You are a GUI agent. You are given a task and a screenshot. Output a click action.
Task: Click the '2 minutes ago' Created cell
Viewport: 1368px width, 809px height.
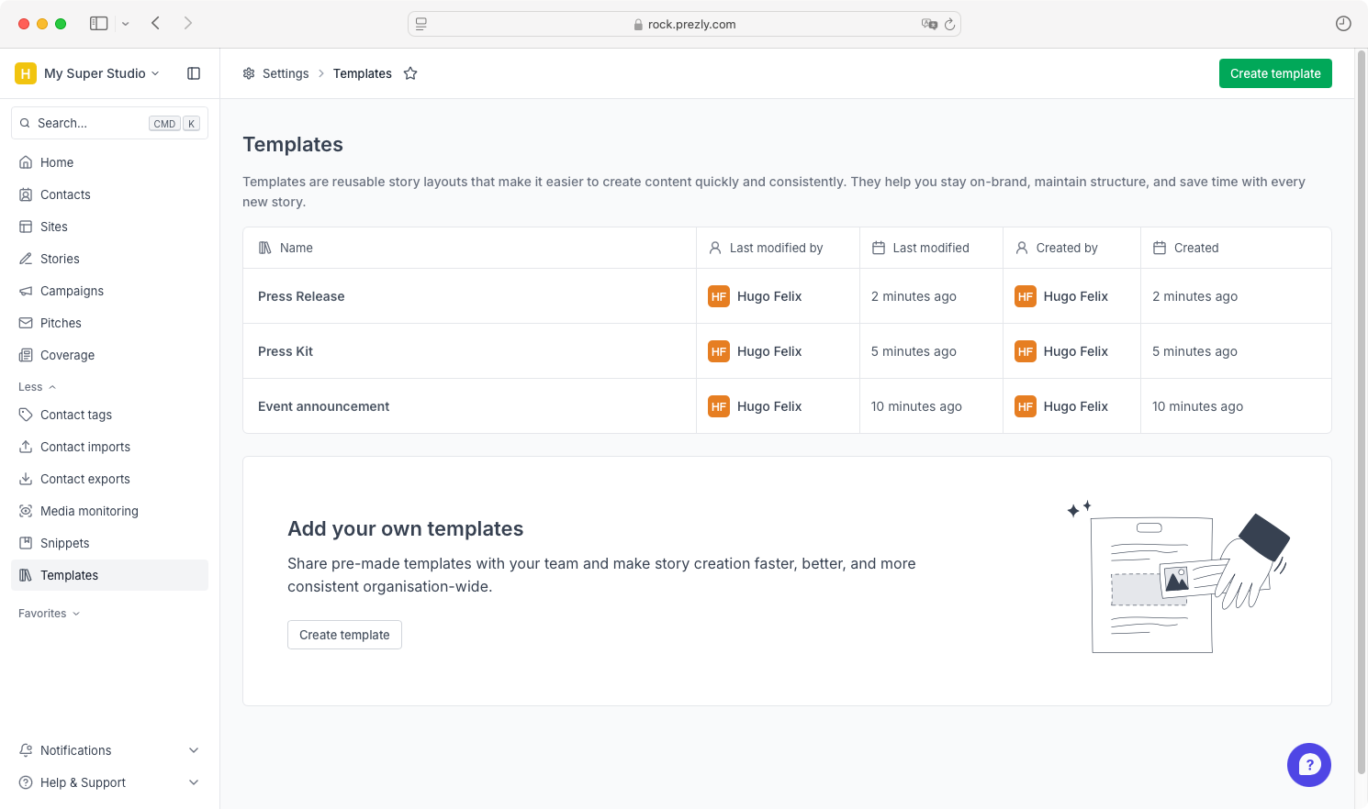[x=1194, y=296]
